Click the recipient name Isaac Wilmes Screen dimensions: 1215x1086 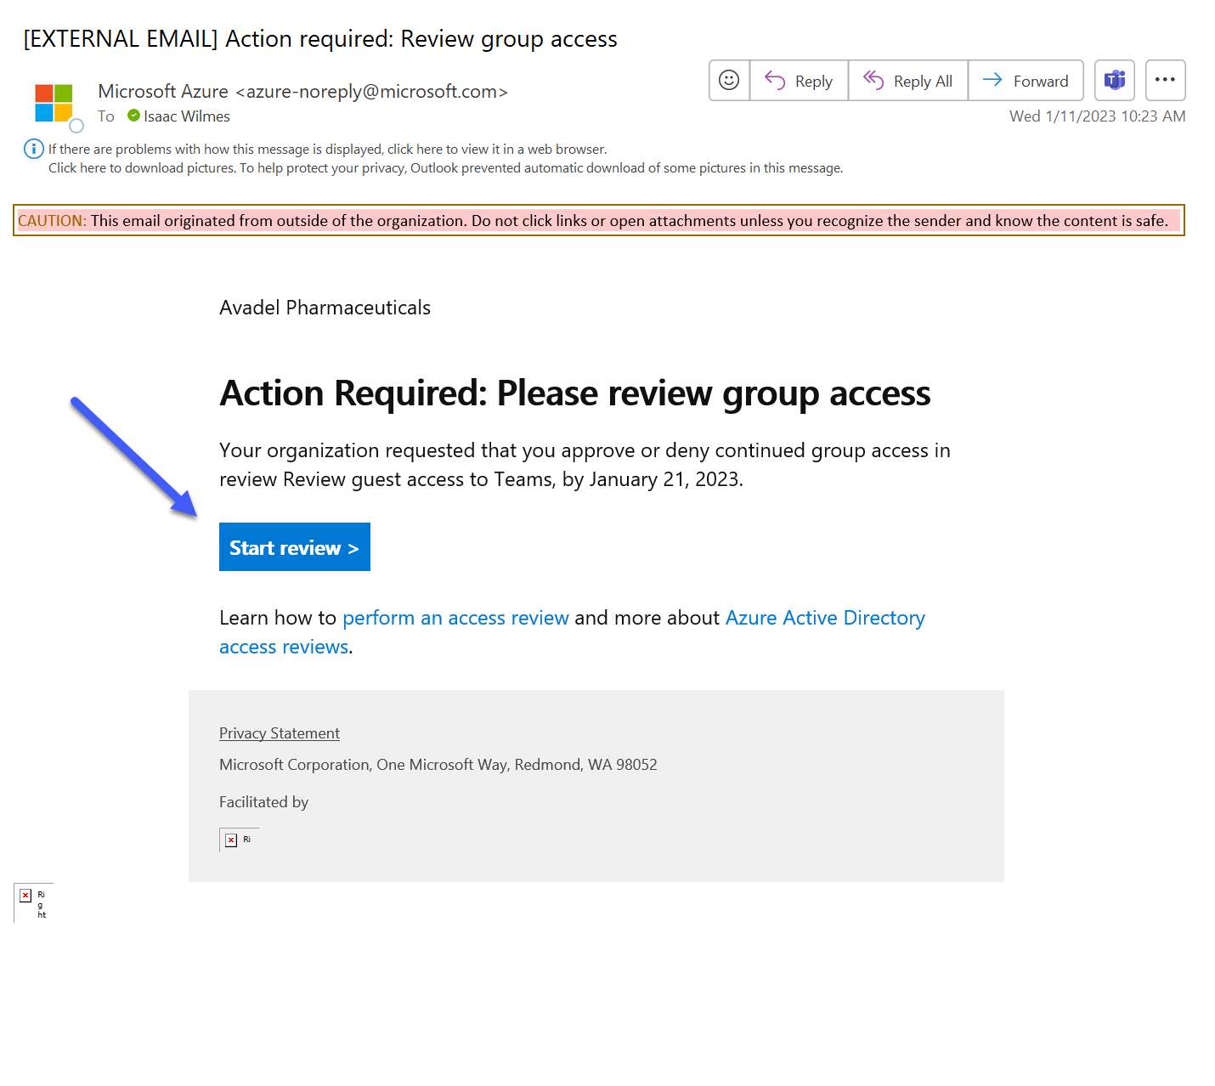[187, 116]
